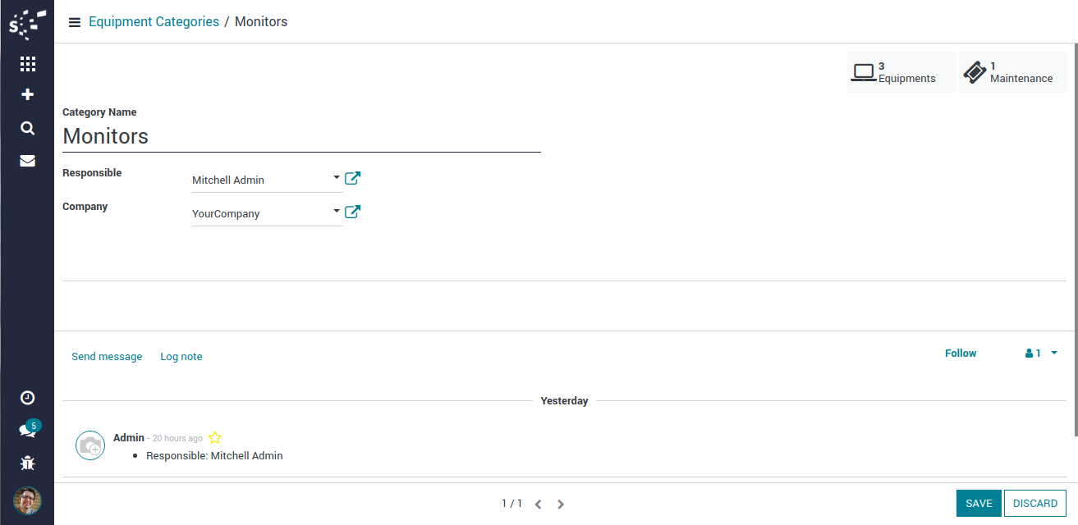
Task: Open external link for Company field
Action: point(352,212)
